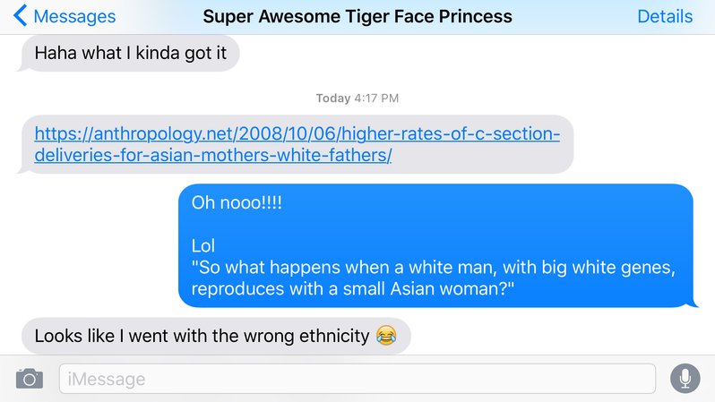Viewport: 715px width, 402px height.
Task: Open the anthropology.net article link
Action: (x=297, y=144)
